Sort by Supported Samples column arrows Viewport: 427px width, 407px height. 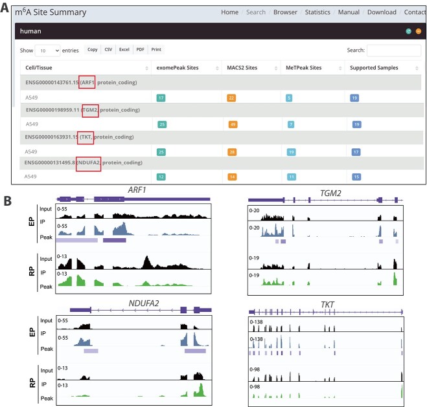[417, 68]
